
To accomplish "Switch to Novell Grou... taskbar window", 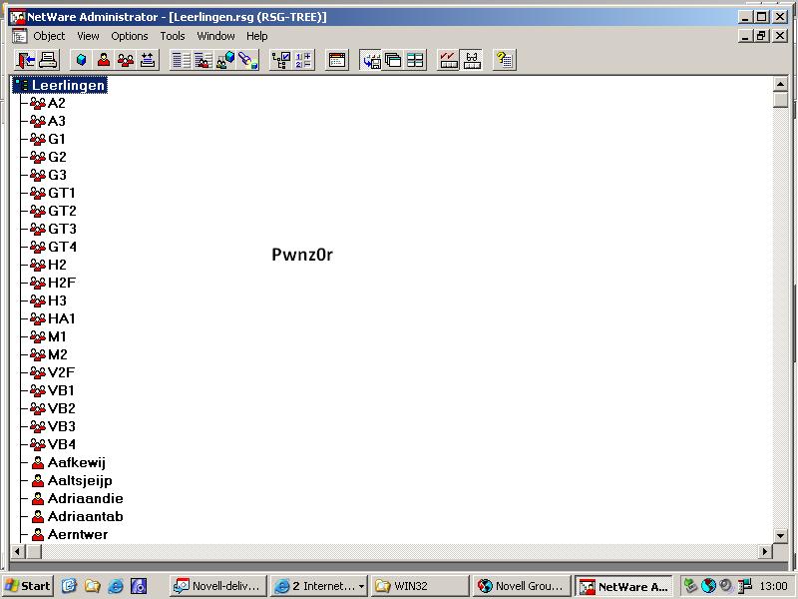I will [521, 586].
